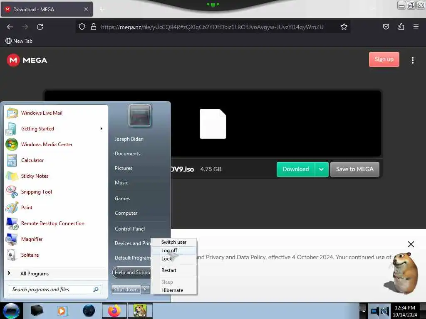Launch Windows Media Center
Viewport: 426px width, 319px height.
(x=56, y=144)
